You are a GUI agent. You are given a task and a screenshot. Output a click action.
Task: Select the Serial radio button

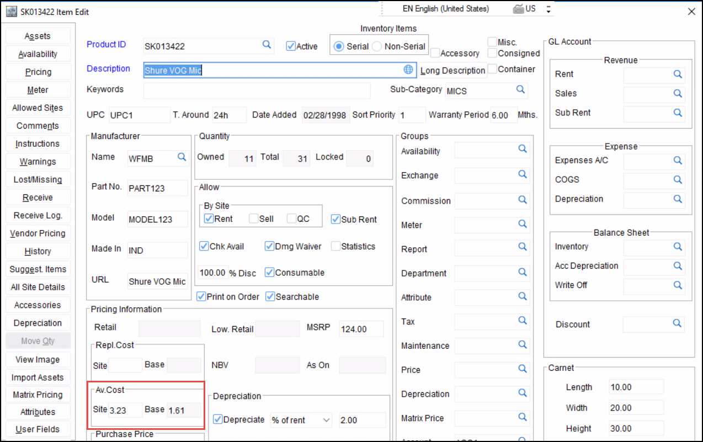[339, 46]
